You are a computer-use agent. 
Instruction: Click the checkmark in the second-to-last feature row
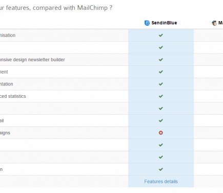161,157
